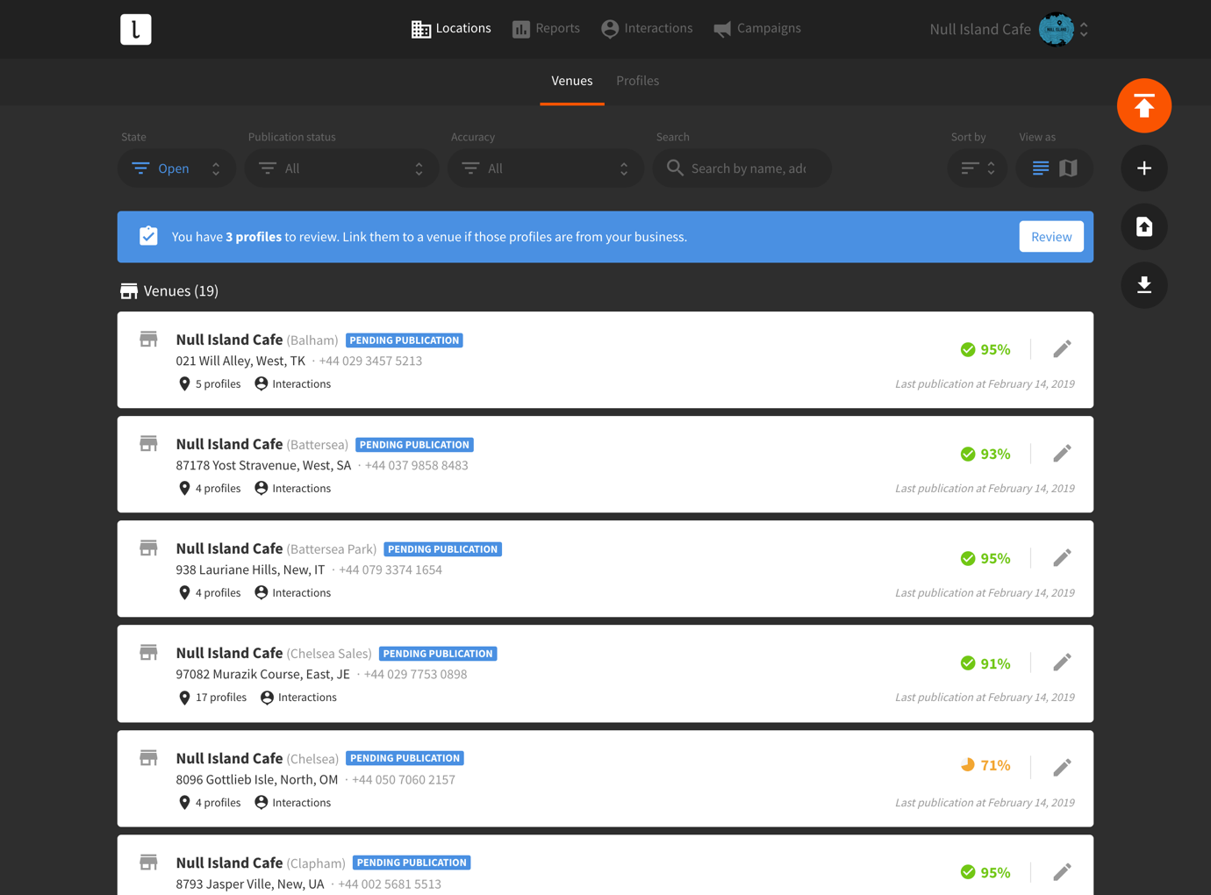This screenshot has height=895, width=1211.
Task: Open the Sort by dropdown
Action: (x=977, y=168)
